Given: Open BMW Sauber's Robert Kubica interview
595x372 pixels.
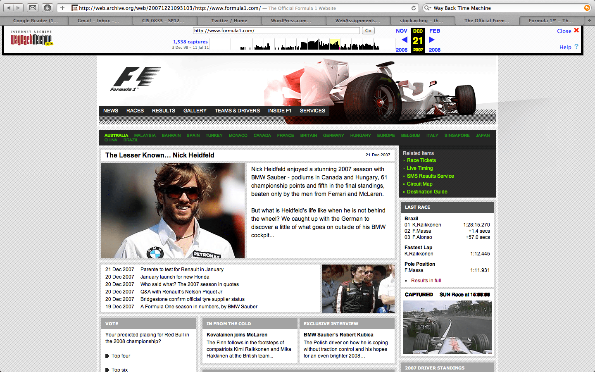Looking at the screenshot, I should pyautogui.click(x=338, y=335).
